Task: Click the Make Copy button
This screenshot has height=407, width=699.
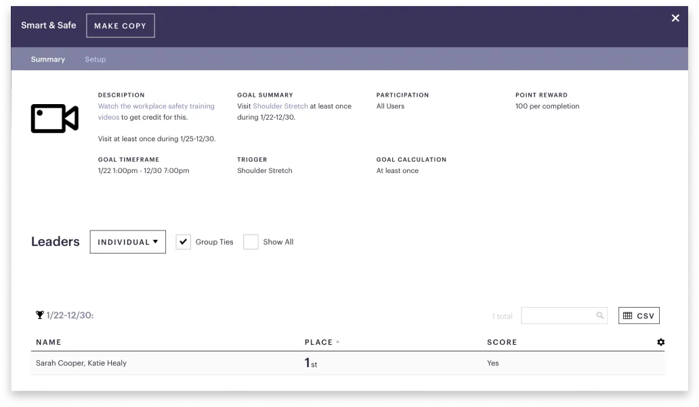Action: pyautogui.click(x=121, y=26)
